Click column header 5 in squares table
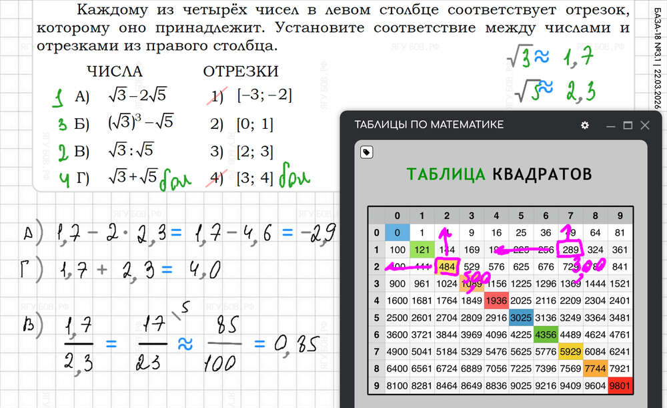 (520, 216)
